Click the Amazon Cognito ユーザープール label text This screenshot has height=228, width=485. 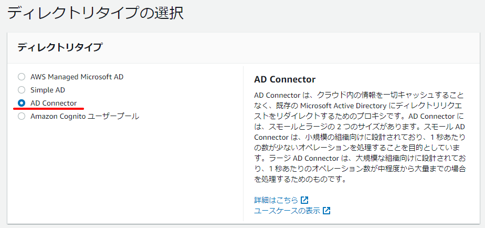click(85, 117)
